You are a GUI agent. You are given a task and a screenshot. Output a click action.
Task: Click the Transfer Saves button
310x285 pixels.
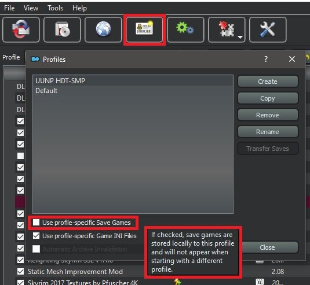268,149
